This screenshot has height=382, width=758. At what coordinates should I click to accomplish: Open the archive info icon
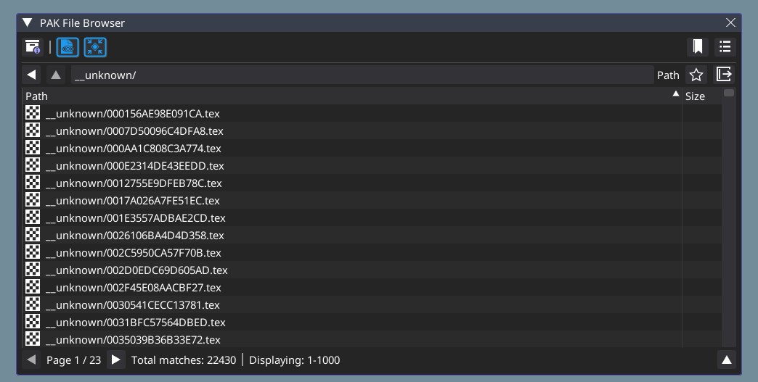click(33, 47)
